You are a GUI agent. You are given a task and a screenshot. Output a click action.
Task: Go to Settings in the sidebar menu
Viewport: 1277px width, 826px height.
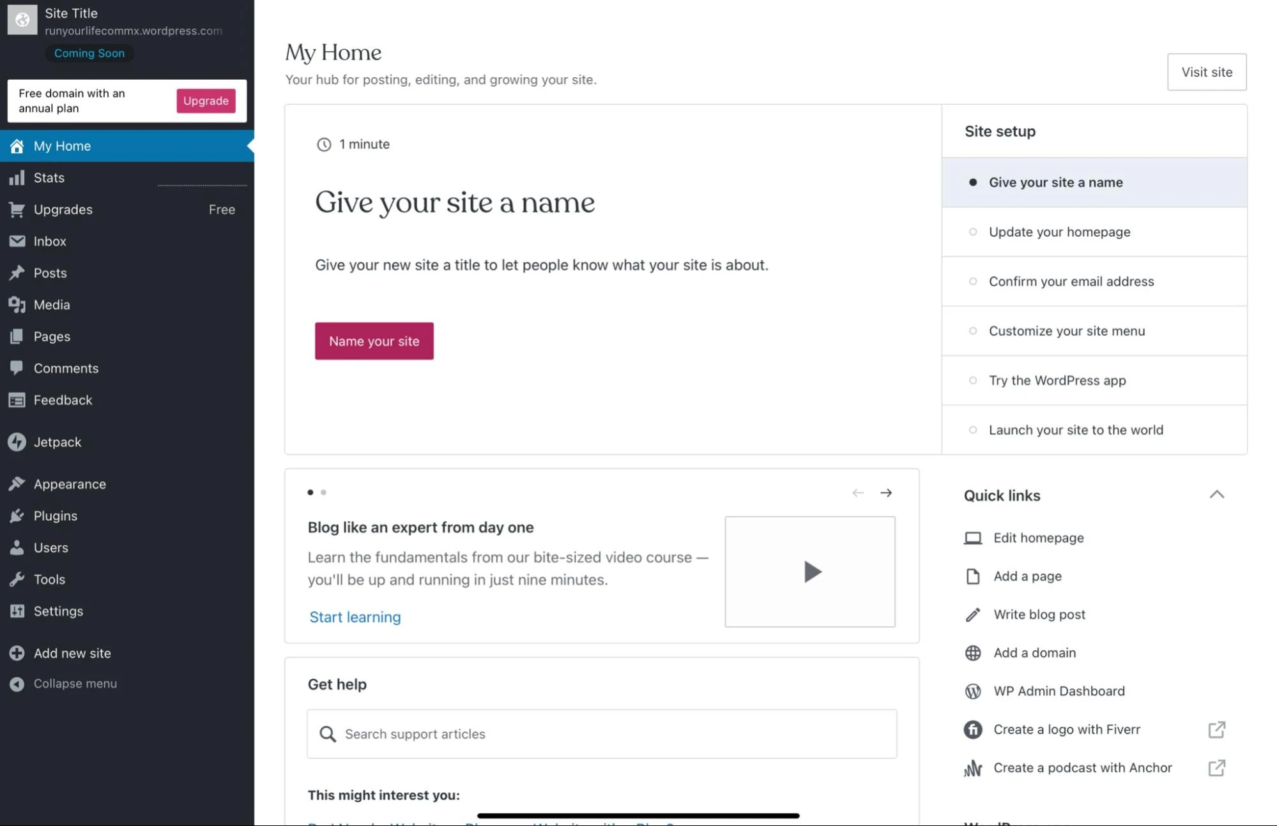pyautogui.click(x=58, y=611)
